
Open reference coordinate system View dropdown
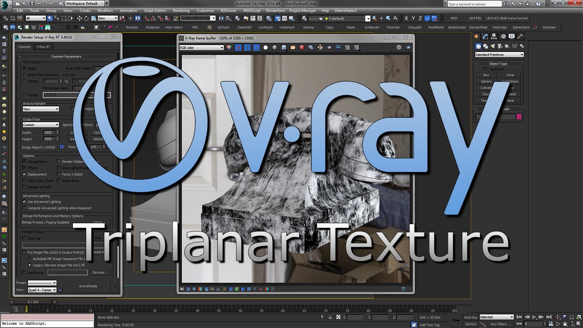(x=107, y=18)
